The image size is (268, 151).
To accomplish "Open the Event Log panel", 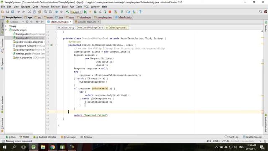I will coord(232,137).
